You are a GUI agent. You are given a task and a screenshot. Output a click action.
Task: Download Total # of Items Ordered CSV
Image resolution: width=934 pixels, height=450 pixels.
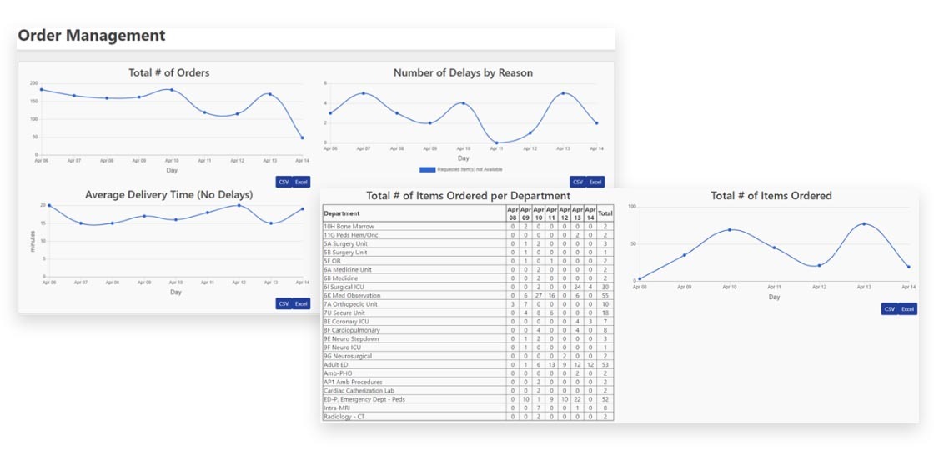click(x=889, y=309)
